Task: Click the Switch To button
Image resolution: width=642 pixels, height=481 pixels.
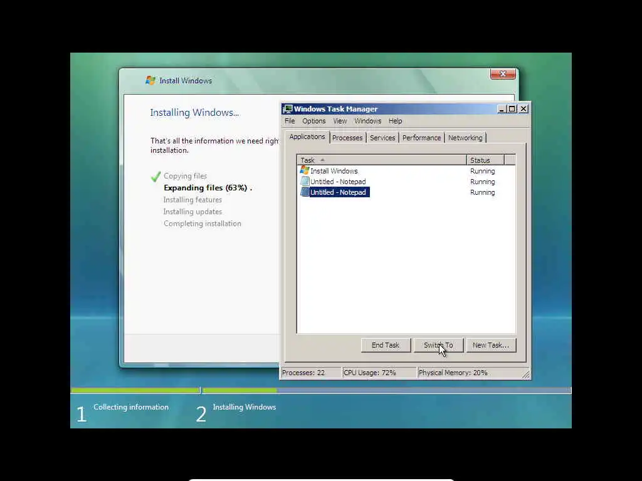Action: (438, 345)
